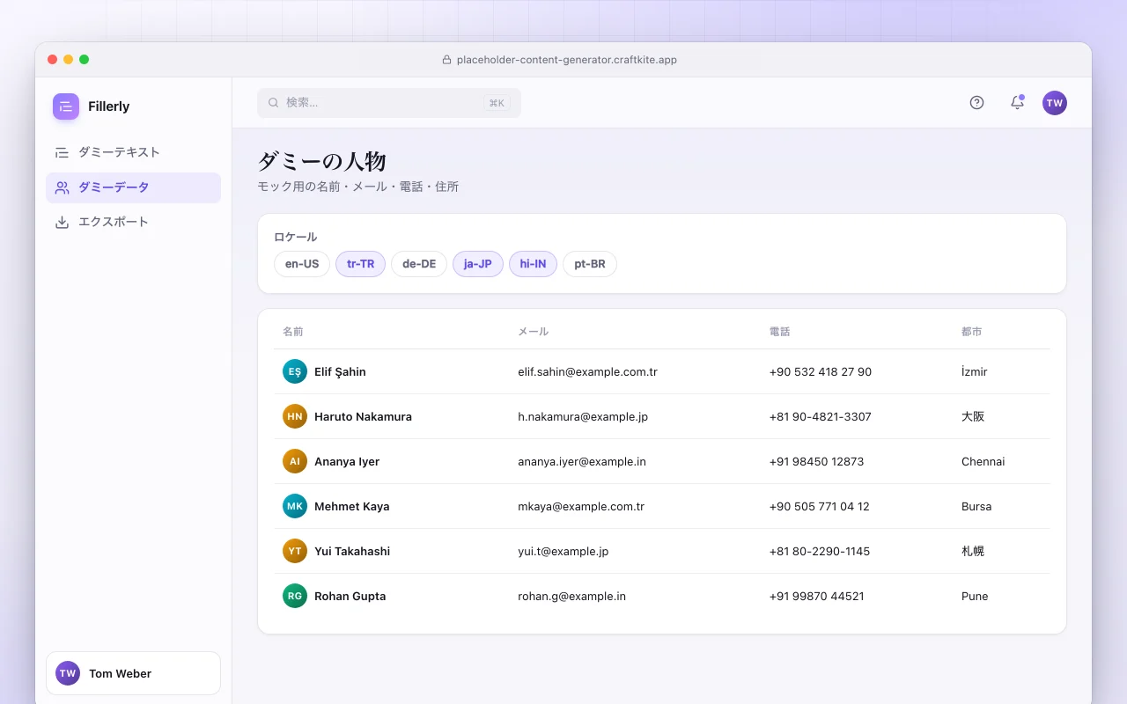
Task: Click Yui Takahashi's YT avatar
Action: 295,551
